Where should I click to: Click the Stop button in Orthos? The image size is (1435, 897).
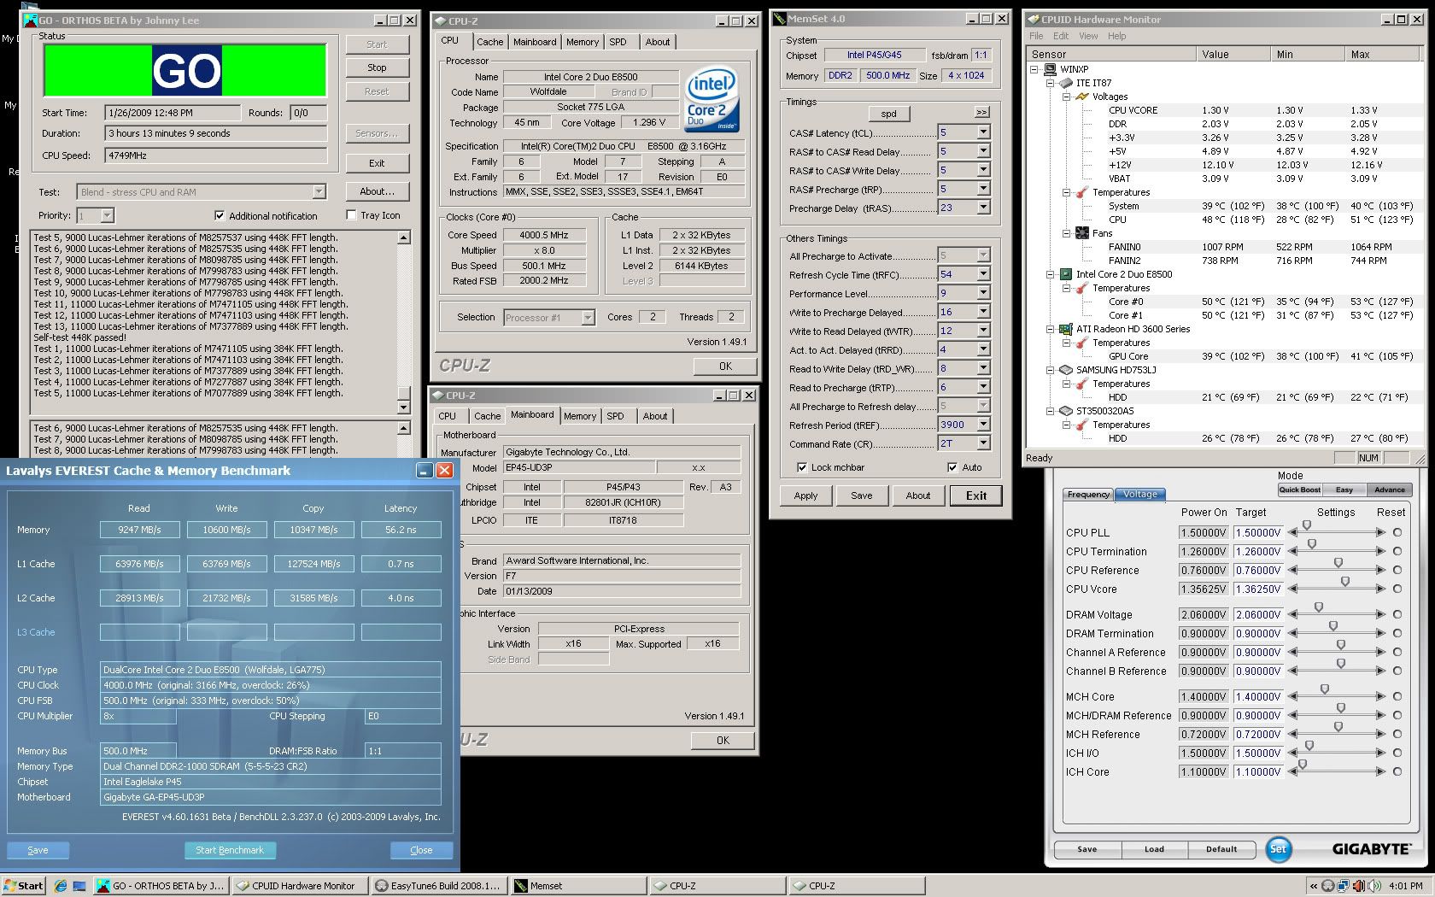377,67
